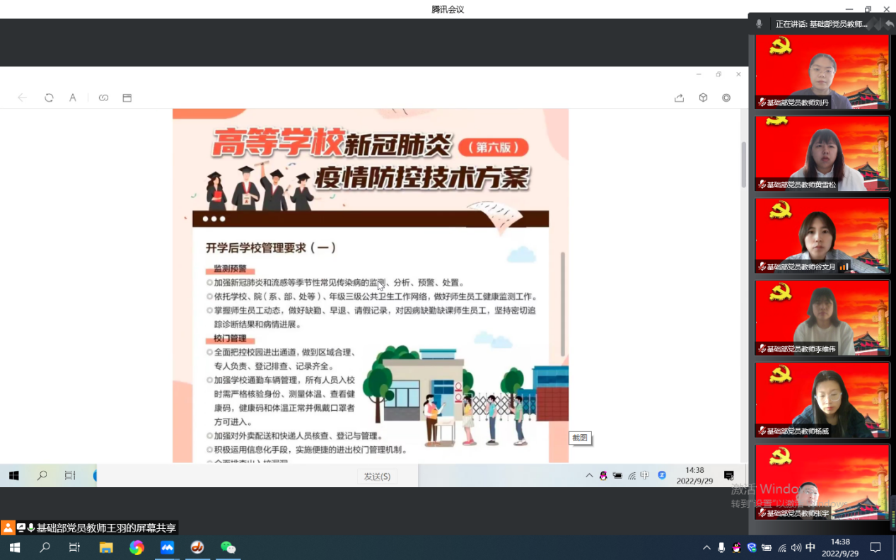Click the 发送(S) send button

(377, 477)
